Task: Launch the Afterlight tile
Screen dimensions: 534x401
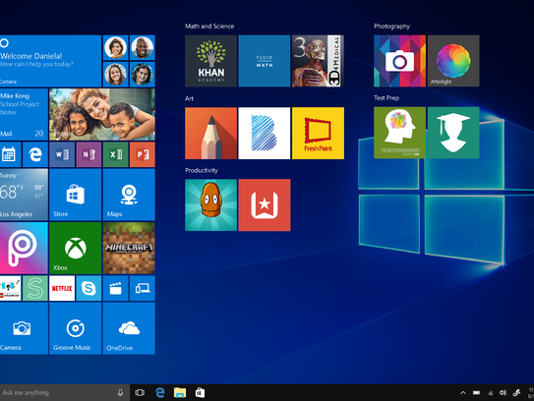Action: pos(453,61)
